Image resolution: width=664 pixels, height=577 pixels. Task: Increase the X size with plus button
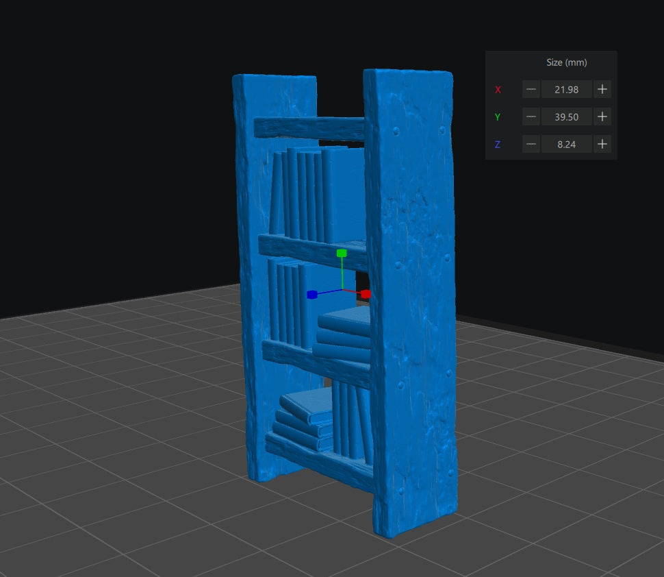(x=602, y=89)
